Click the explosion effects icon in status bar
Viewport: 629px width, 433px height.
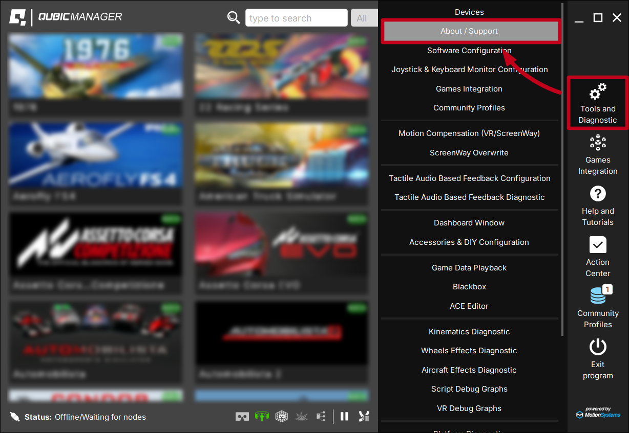[x=302, y=416]
